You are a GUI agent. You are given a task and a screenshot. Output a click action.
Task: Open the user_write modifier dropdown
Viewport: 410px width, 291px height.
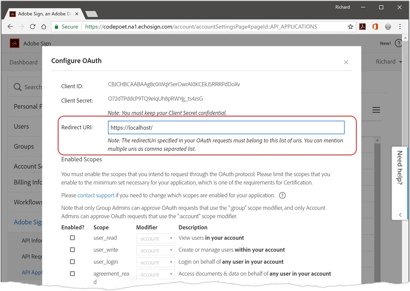pos(156,251)
